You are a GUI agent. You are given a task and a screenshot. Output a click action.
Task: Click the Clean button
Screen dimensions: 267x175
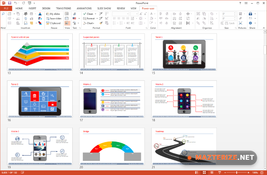88,14
